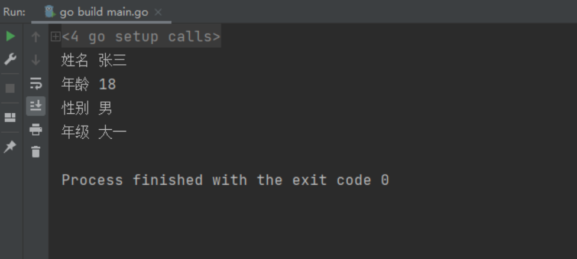Select the go build main.go tab

(101, 12)
